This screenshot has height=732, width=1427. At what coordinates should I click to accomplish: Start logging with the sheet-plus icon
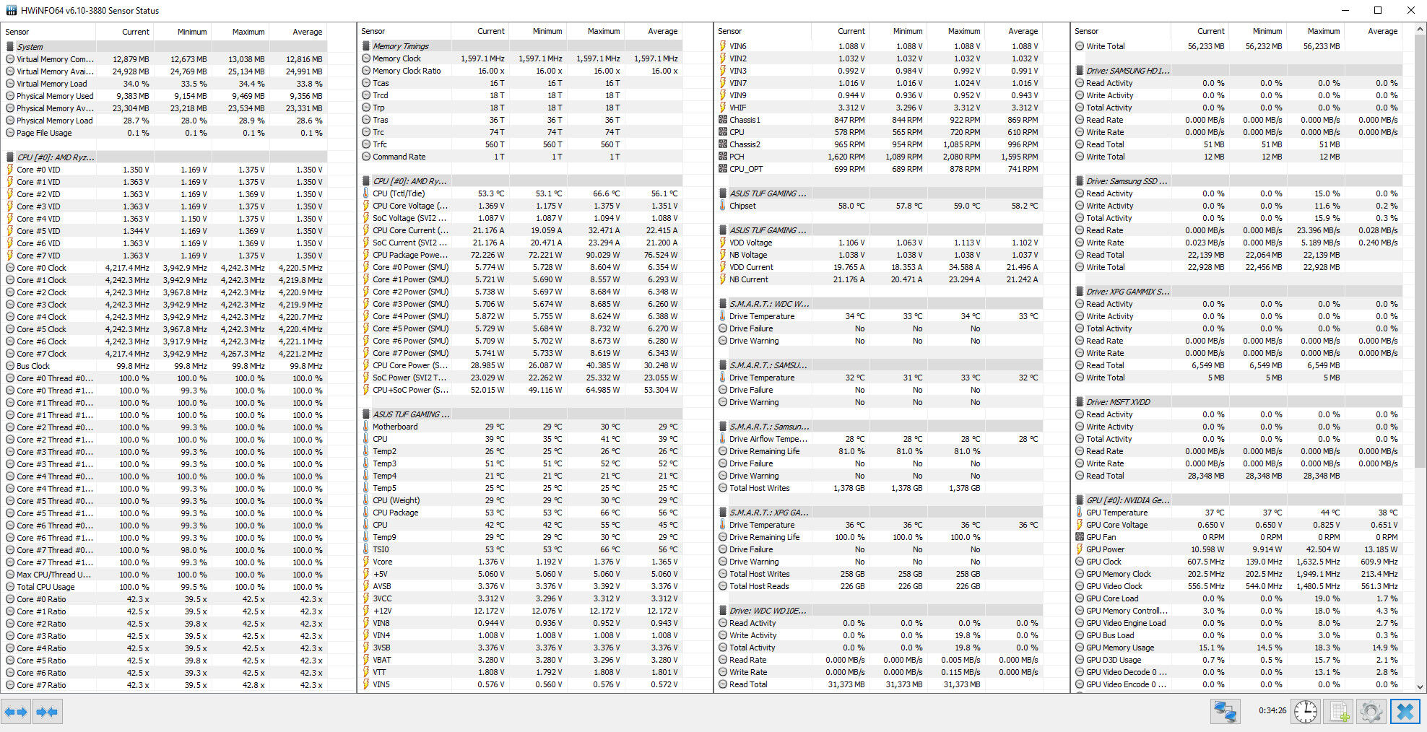(x=1338, y=712)
